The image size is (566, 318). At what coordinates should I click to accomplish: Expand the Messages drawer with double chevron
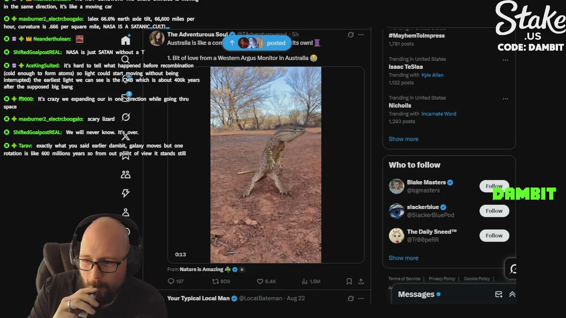(x=512, y=294)
